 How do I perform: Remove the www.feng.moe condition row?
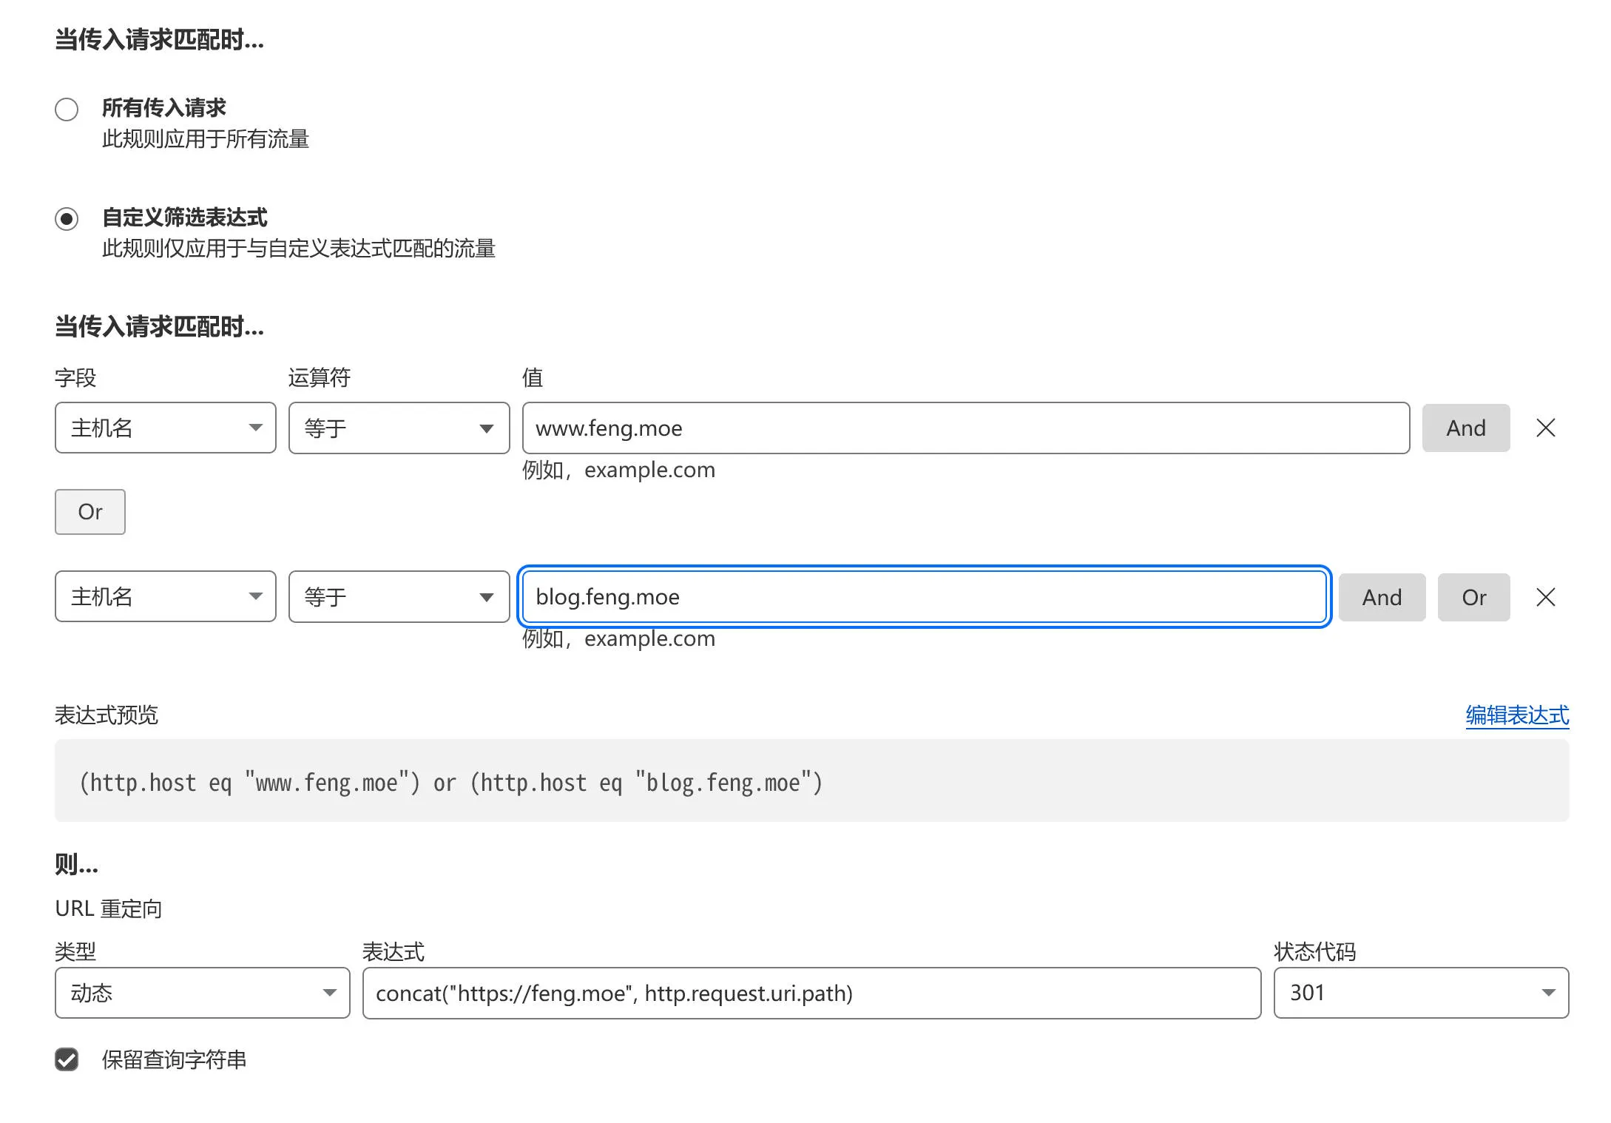1546,428
